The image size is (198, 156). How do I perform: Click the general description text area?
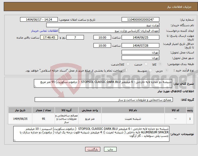(103, 83)
